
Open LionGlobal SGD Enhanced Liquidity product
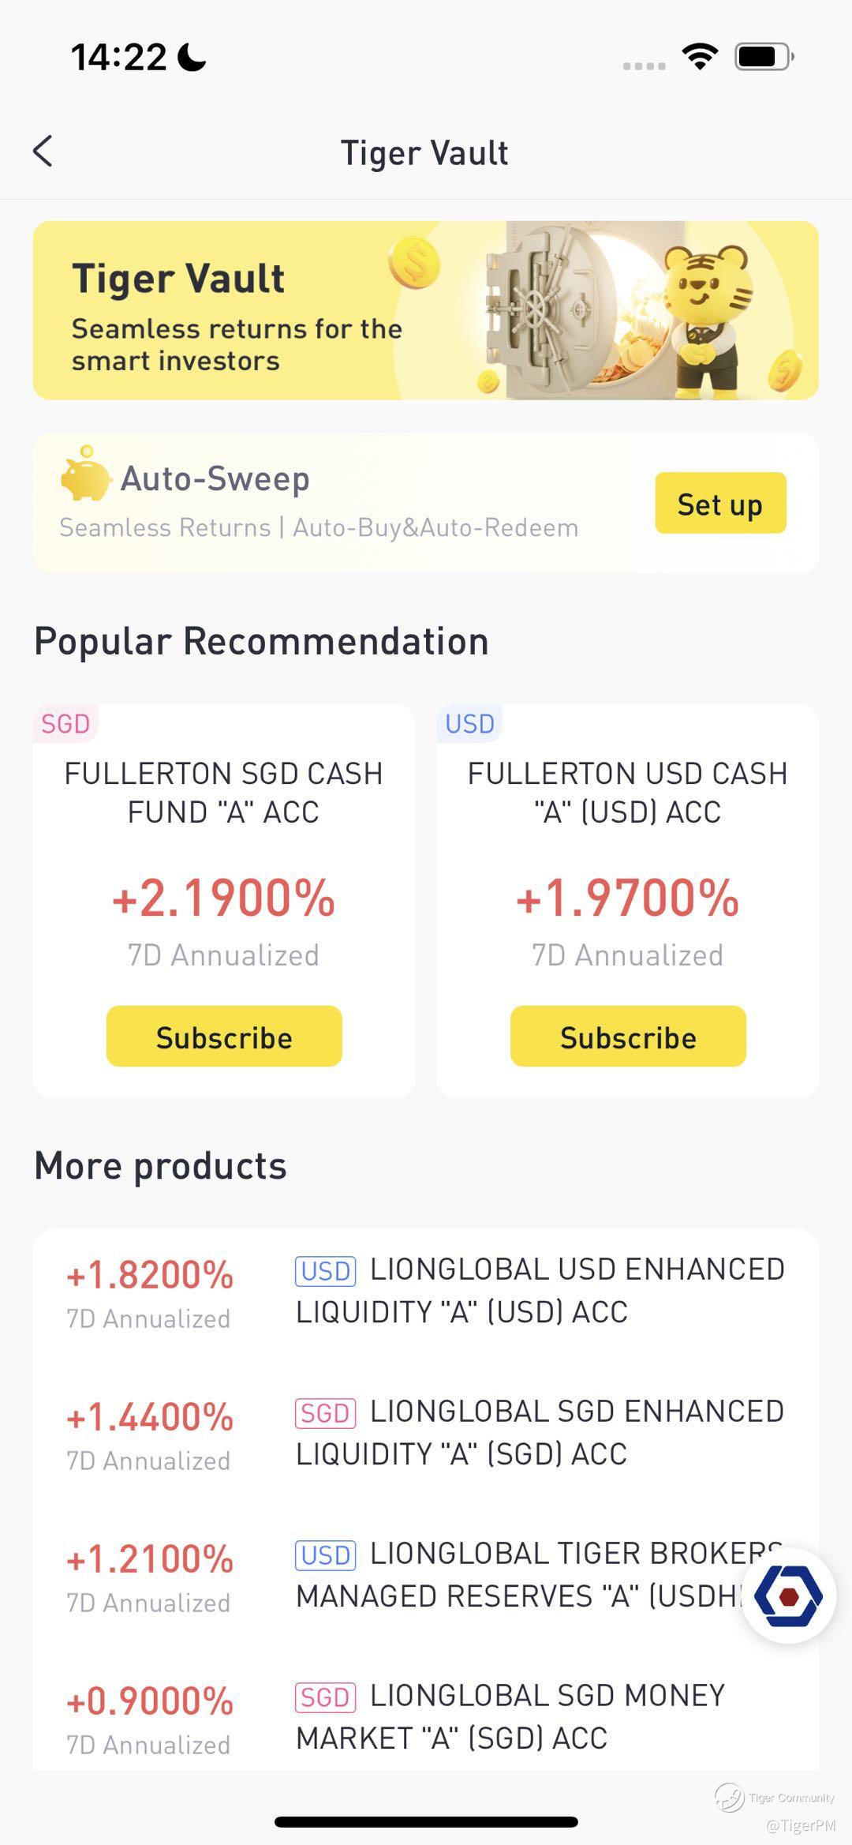click(x=426, y=1434)
